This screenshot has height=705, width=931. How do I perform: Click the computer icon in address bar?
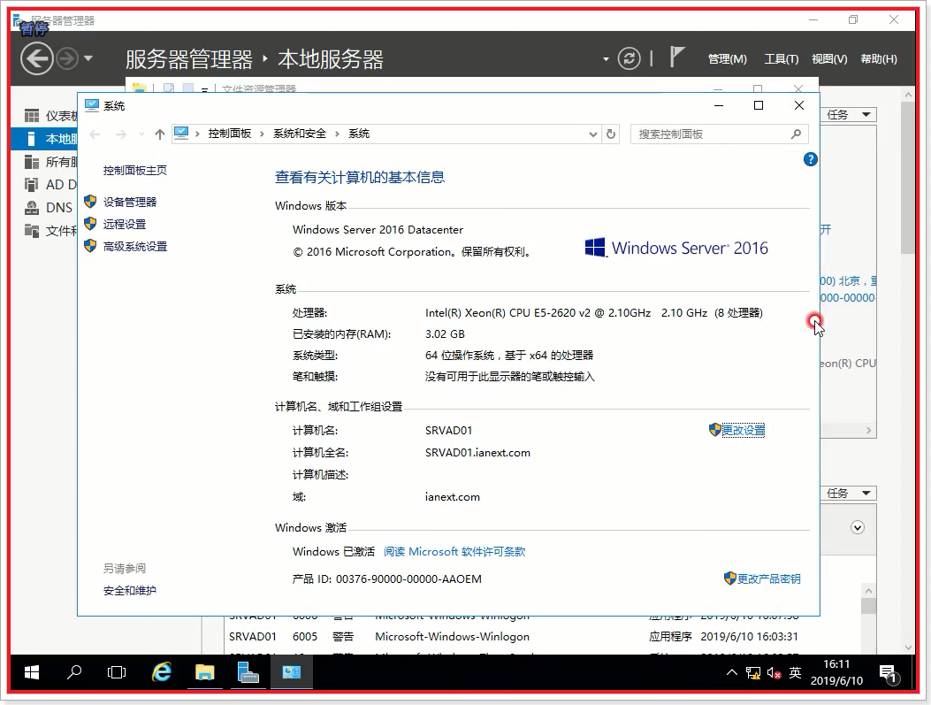point(181,134)
